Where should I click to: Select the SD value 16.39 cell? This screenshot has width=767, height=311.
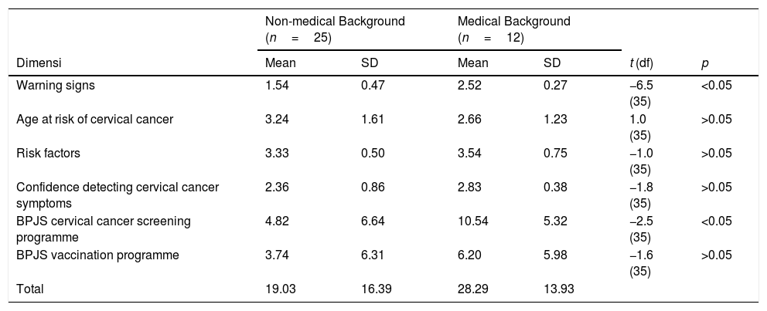[375, 289]
